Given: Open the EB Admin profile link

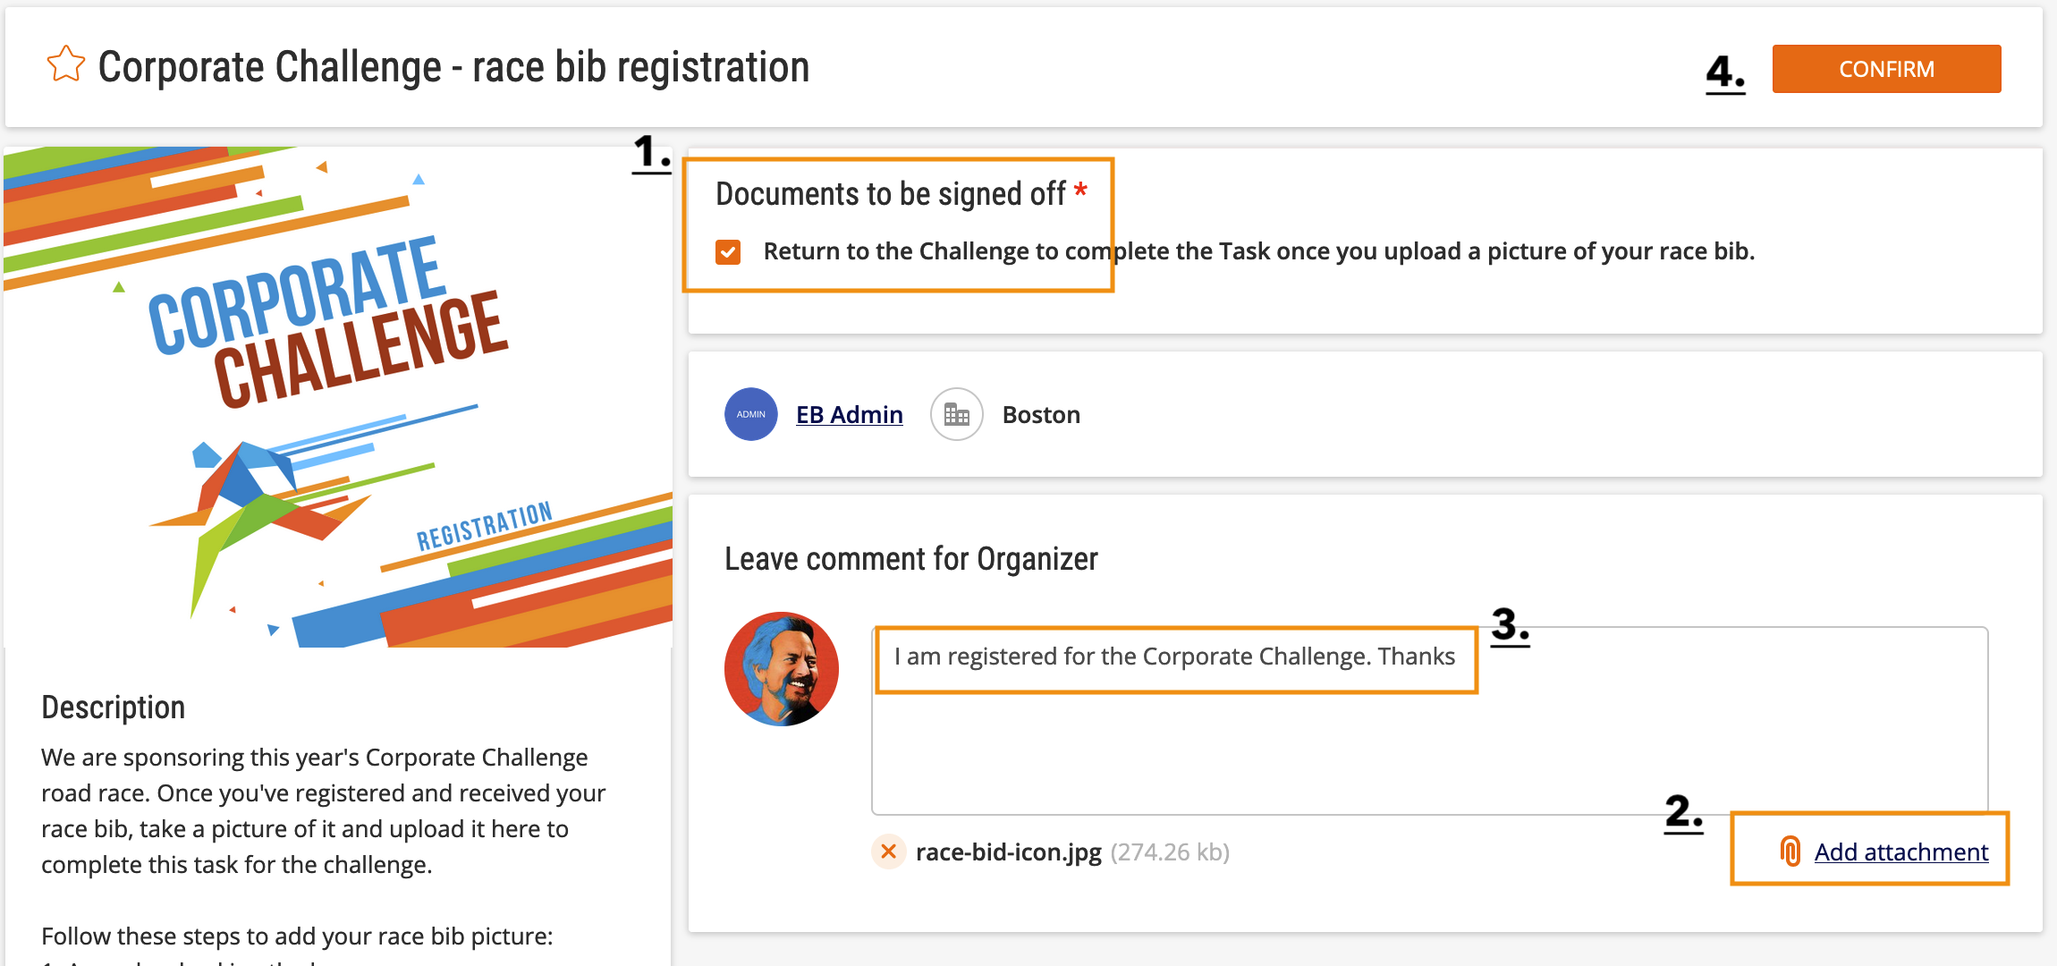Looking at the screenshot, I should [849, 415].
